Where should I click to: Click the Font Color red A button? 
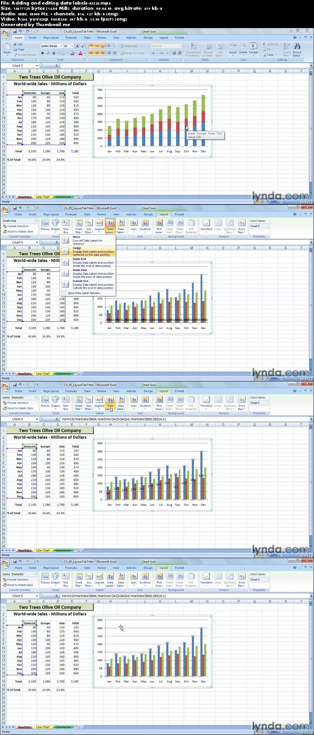pos(80,53)
